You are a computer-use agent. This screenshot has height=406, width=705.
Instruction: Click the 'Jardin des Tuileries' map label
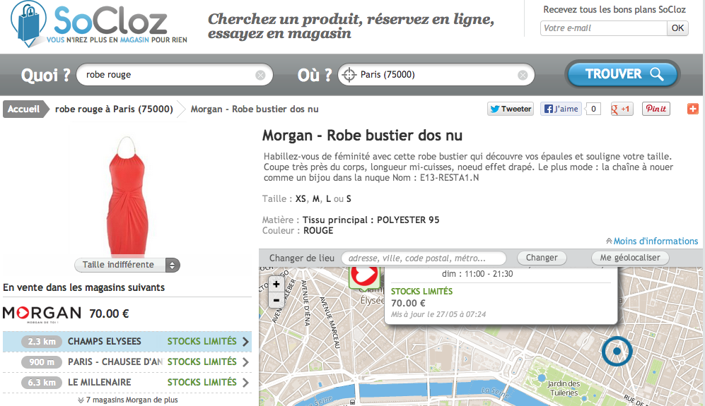pyautogui.click(x=564, y=388)
